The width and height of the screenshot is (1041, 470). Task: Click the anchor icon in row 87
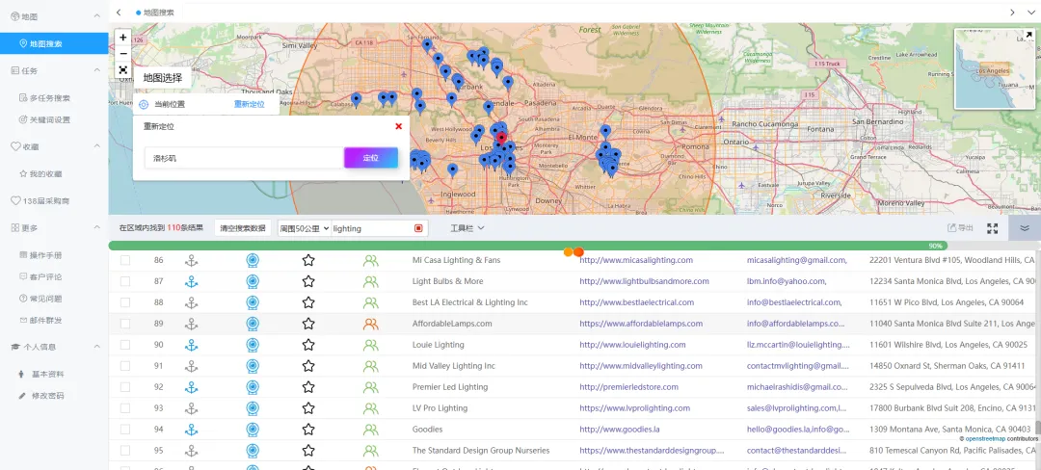(191, 281)
